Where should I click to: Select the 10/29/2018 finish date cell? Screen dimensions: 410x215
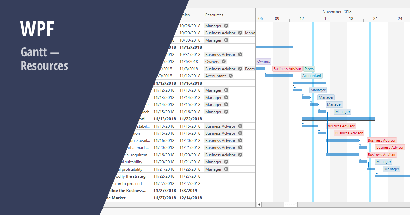[x=190, y=33]
